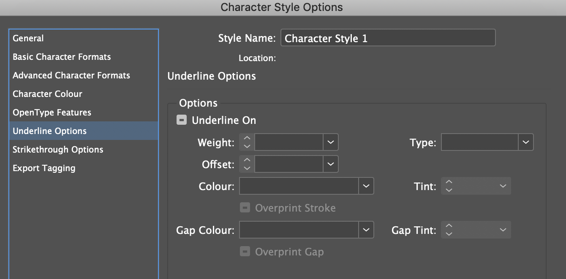Open Basic Character Formats settings
566x279 pixels.
coord(62,56)
